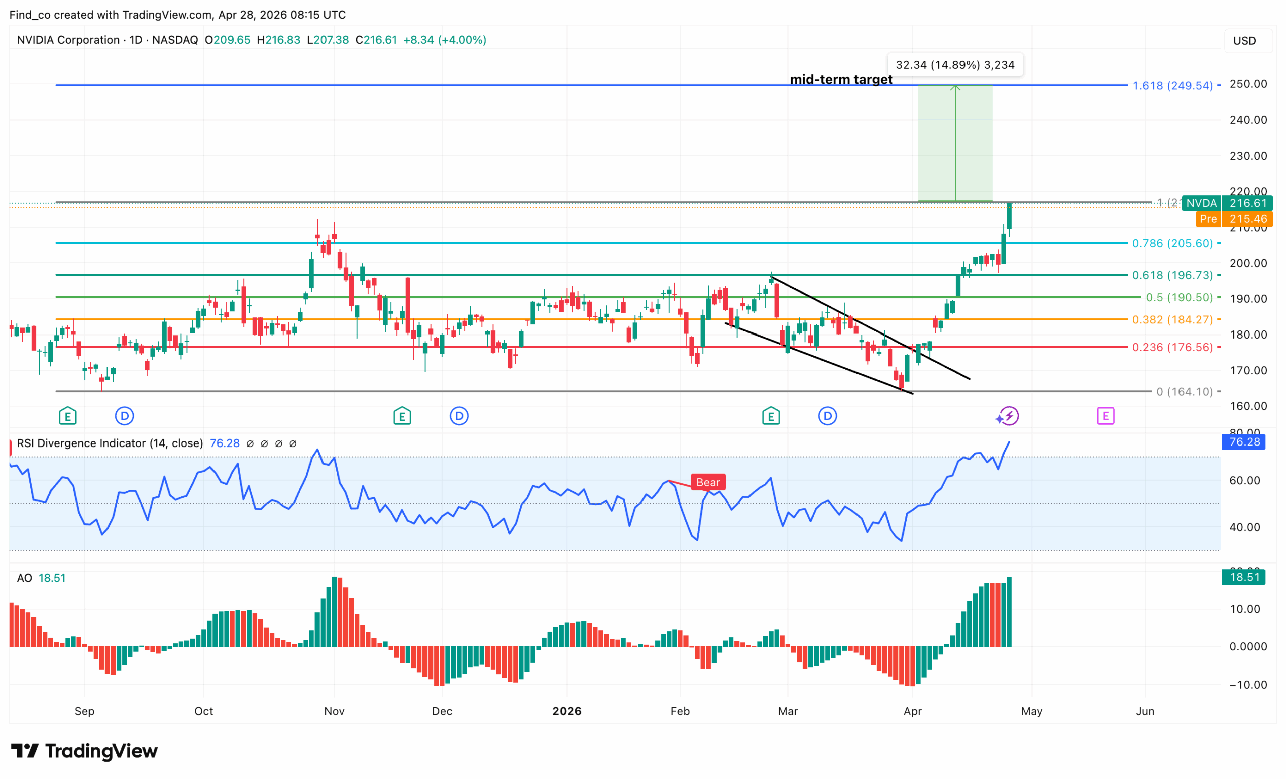Viewport: 1286px width, 779px height.
Task: Open the green earnings marker in late February
Action: [771, 416]
